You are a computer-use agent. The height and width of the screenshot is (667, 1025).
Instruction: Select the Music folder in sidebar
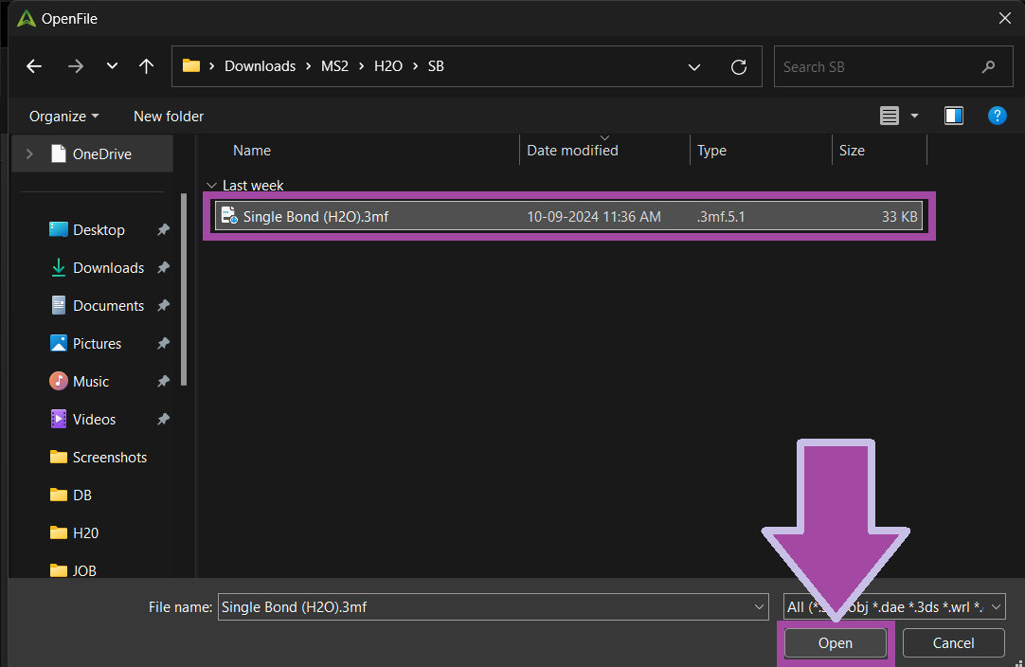pyautogui.click(x=91, y=382)
